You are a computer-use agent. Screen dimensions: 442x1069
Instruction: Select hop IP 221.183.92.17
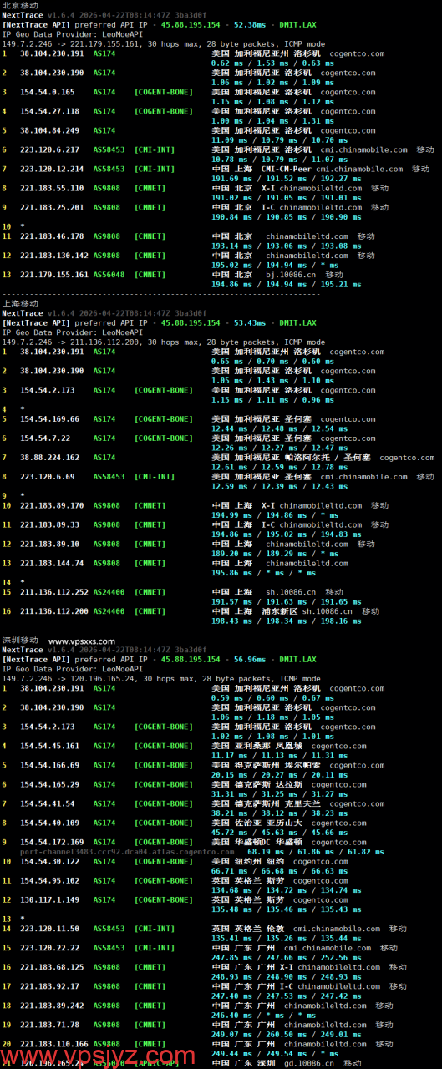50,986
